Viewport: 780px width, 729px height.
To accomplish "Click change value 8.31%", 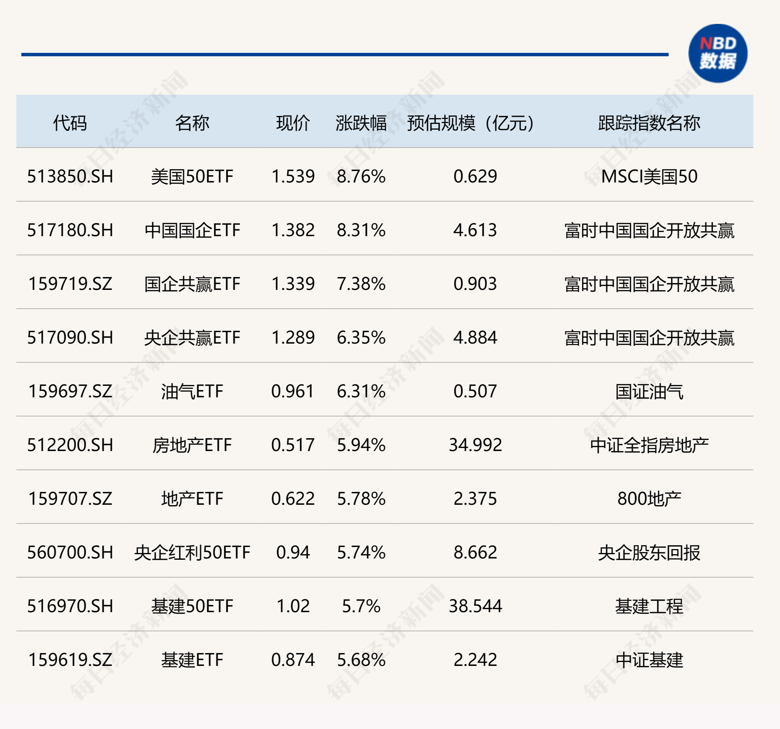I will pyautogui.click(x=361, y=230).
